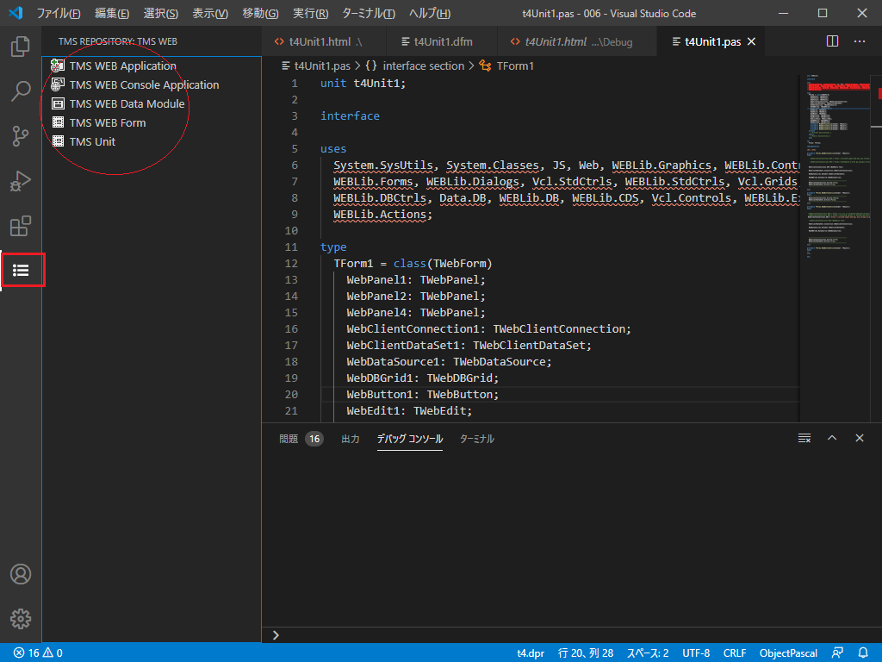Click the errors and warnings count
Viewport: 882px width, 662px height.
point(38,653)
